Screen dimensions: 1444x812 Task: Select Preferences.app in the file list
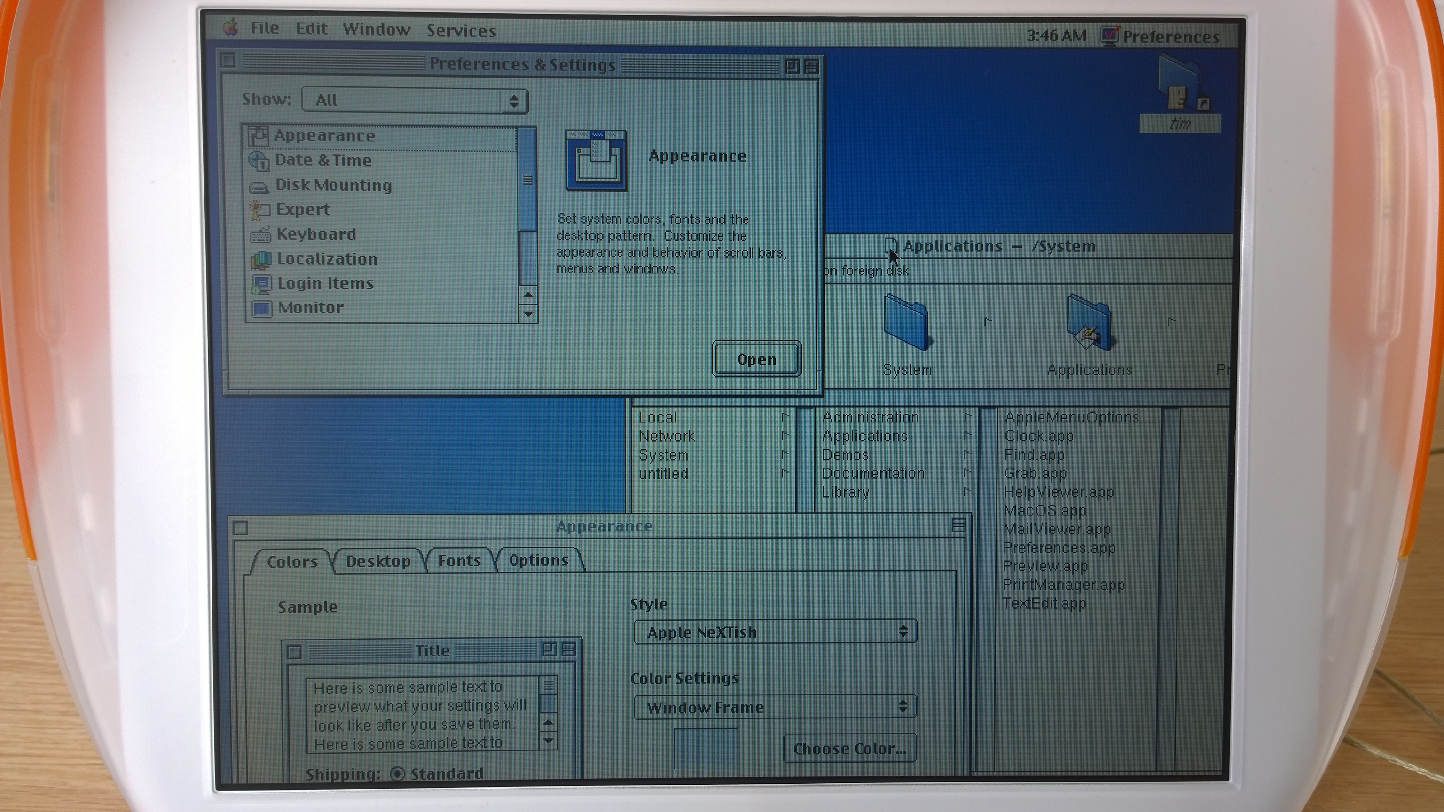[x=1059, y=547]
